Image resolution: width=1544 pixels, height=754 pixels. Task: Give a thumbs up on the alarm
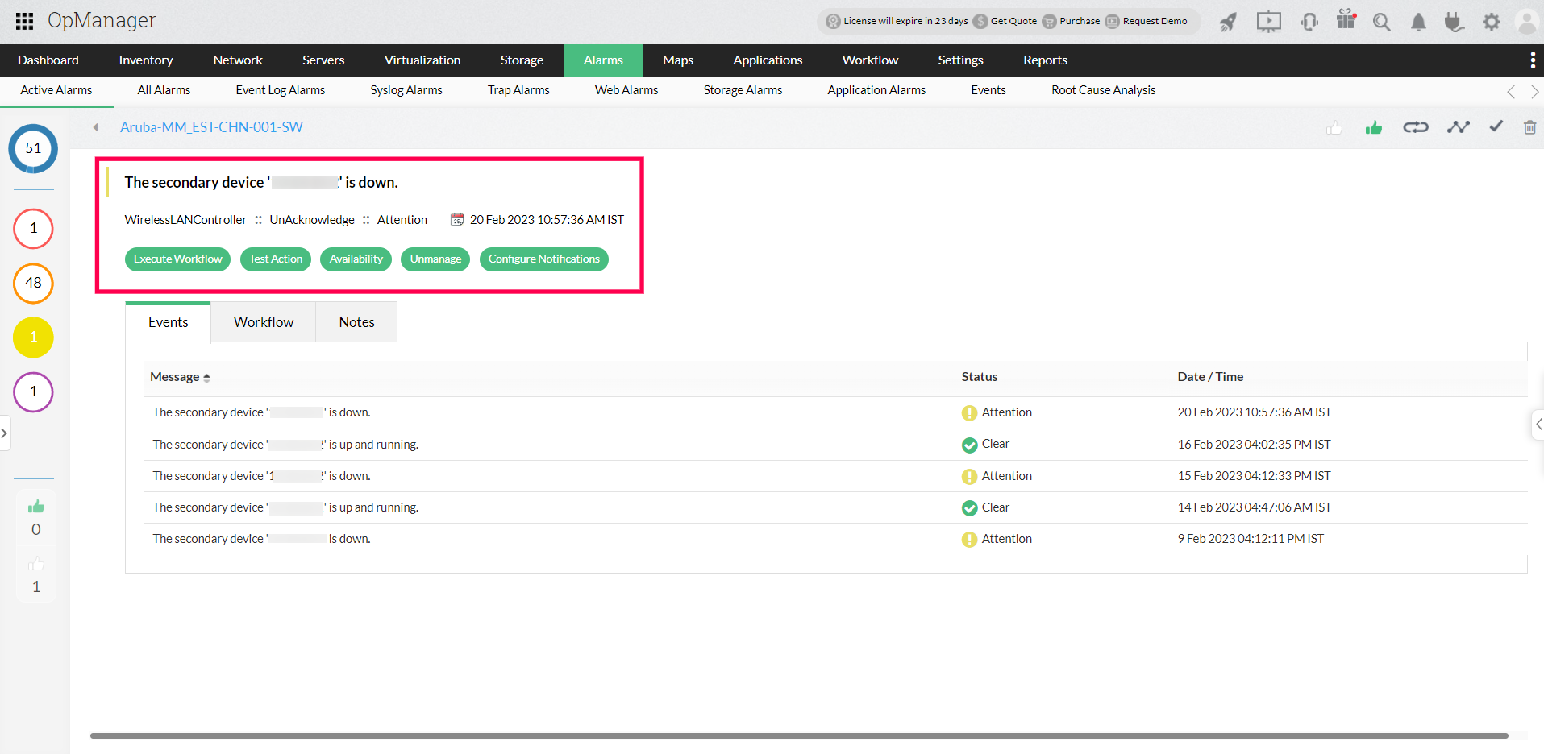point(1374,126)
